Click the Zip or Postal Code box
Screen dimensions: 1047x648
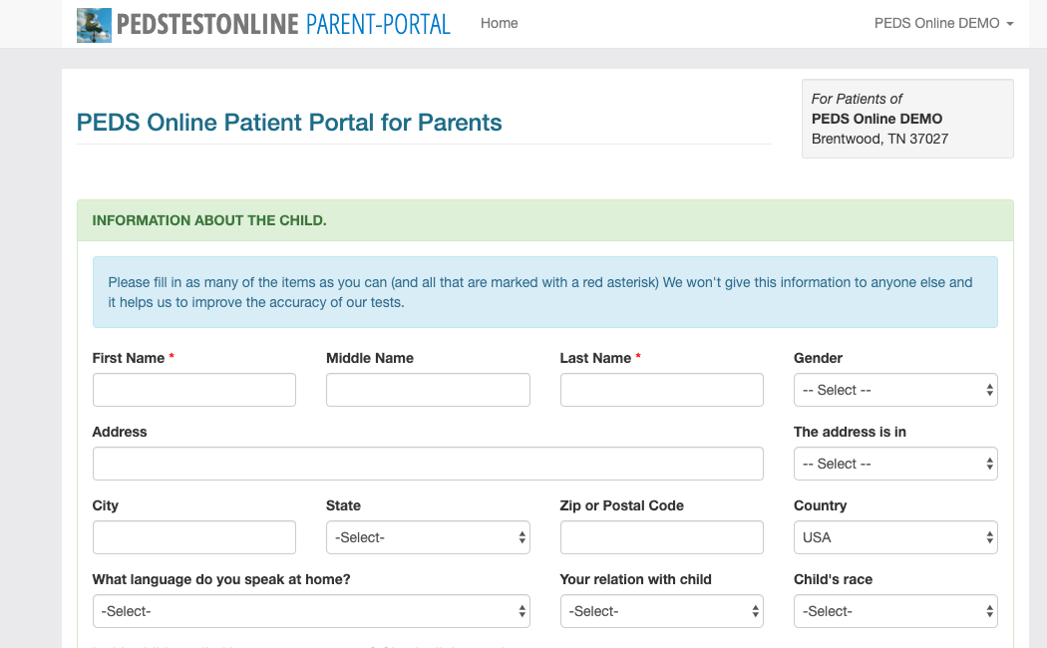point(661,537)
